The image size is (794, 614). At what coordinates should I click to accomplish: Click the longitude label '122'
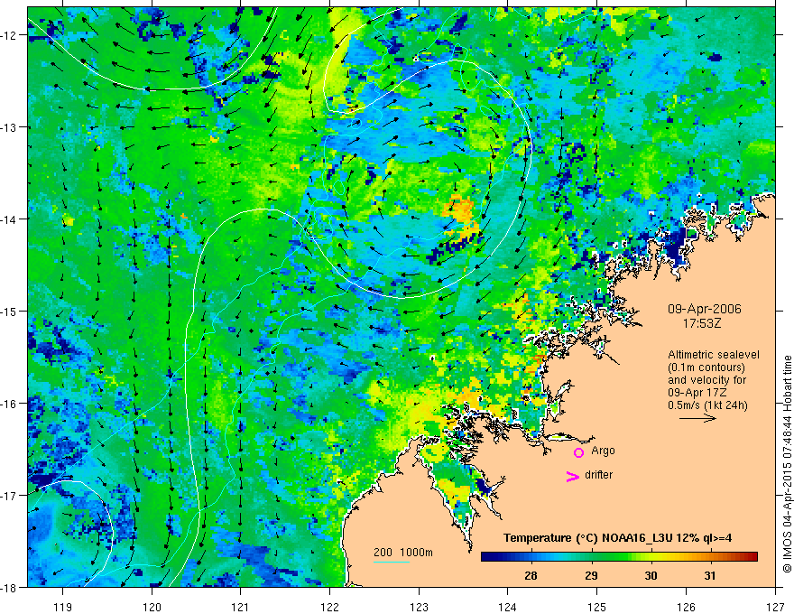point(329,607)
